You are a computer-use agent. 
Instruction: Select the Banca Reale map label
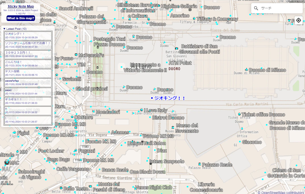(x=115, y=170)
